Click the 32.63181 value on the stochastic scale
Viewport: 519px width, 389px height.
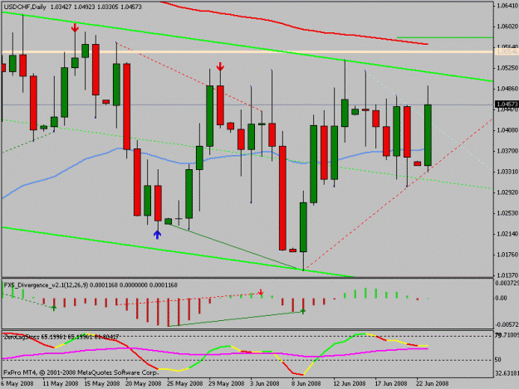pyautogui.click(x=507, y=373)
